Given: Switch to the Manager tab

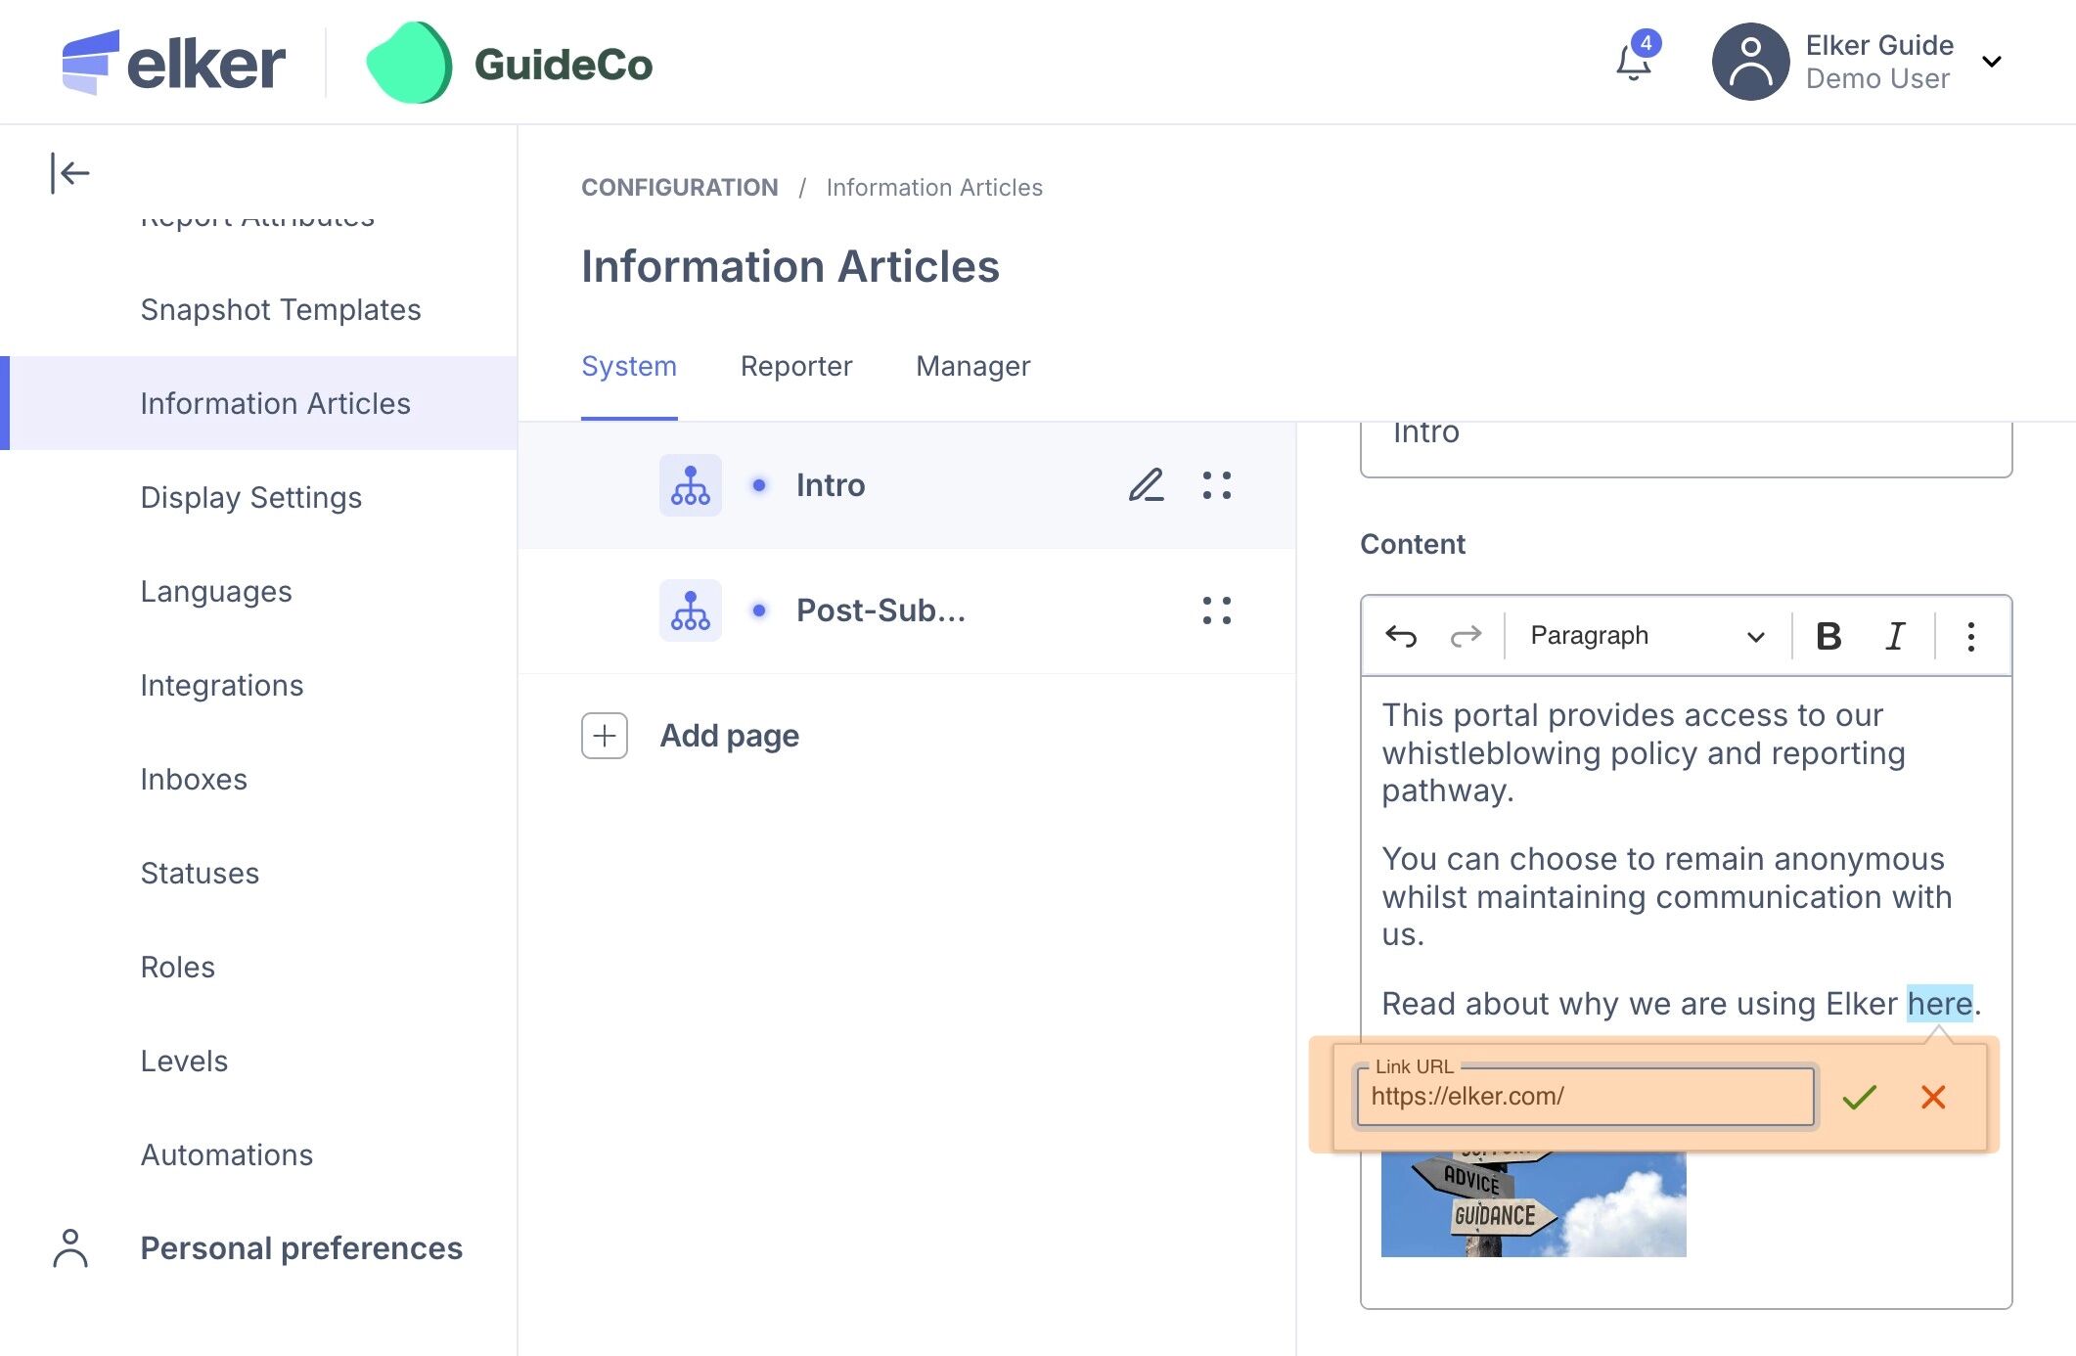Looking at the screenshot, I should [x=972, y=366].
